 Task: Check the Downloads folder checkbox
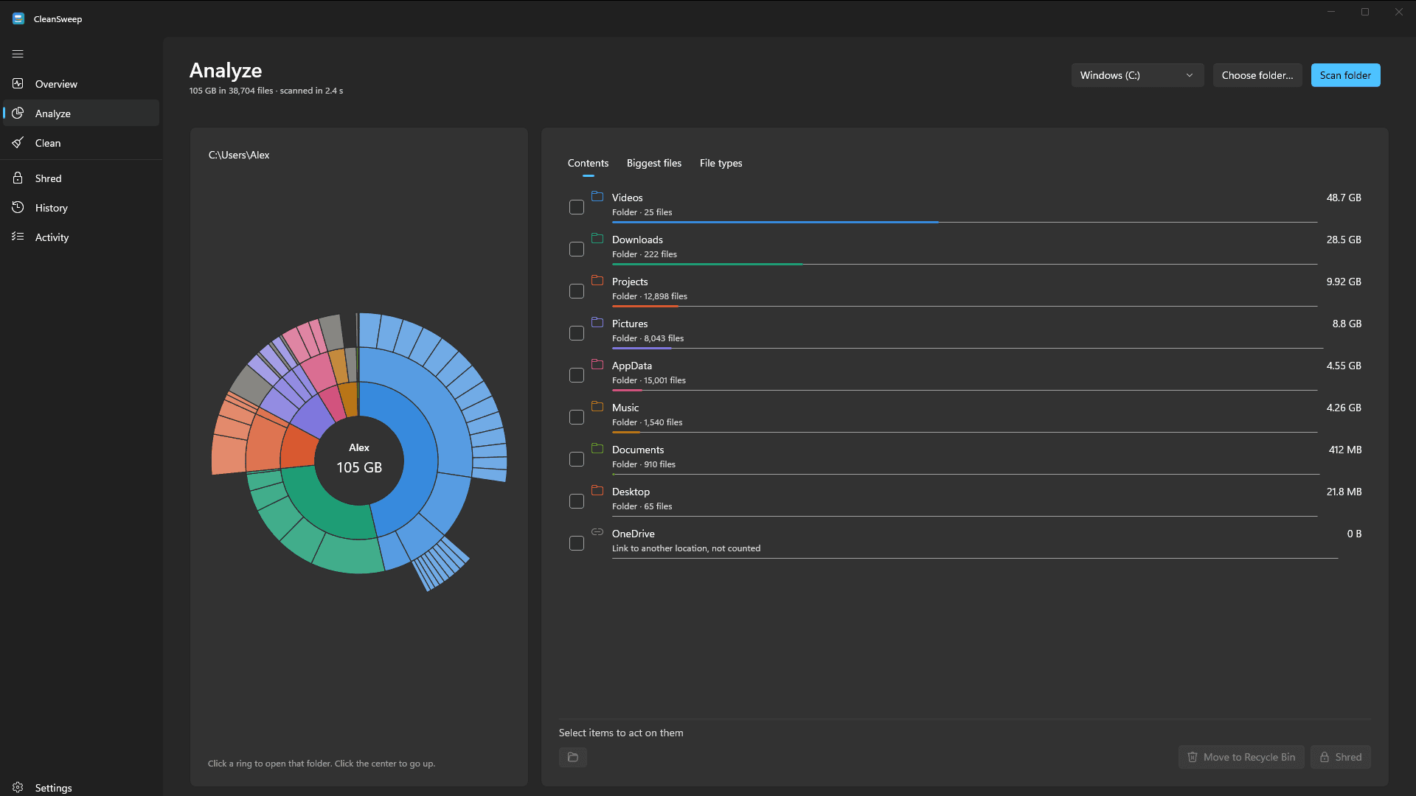pos(577,249)
